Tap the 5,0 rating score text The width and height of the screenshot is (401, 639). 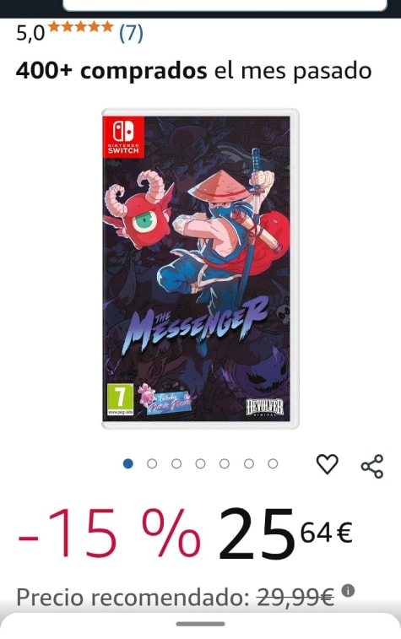pyautogui.click(x=30, y=34)
